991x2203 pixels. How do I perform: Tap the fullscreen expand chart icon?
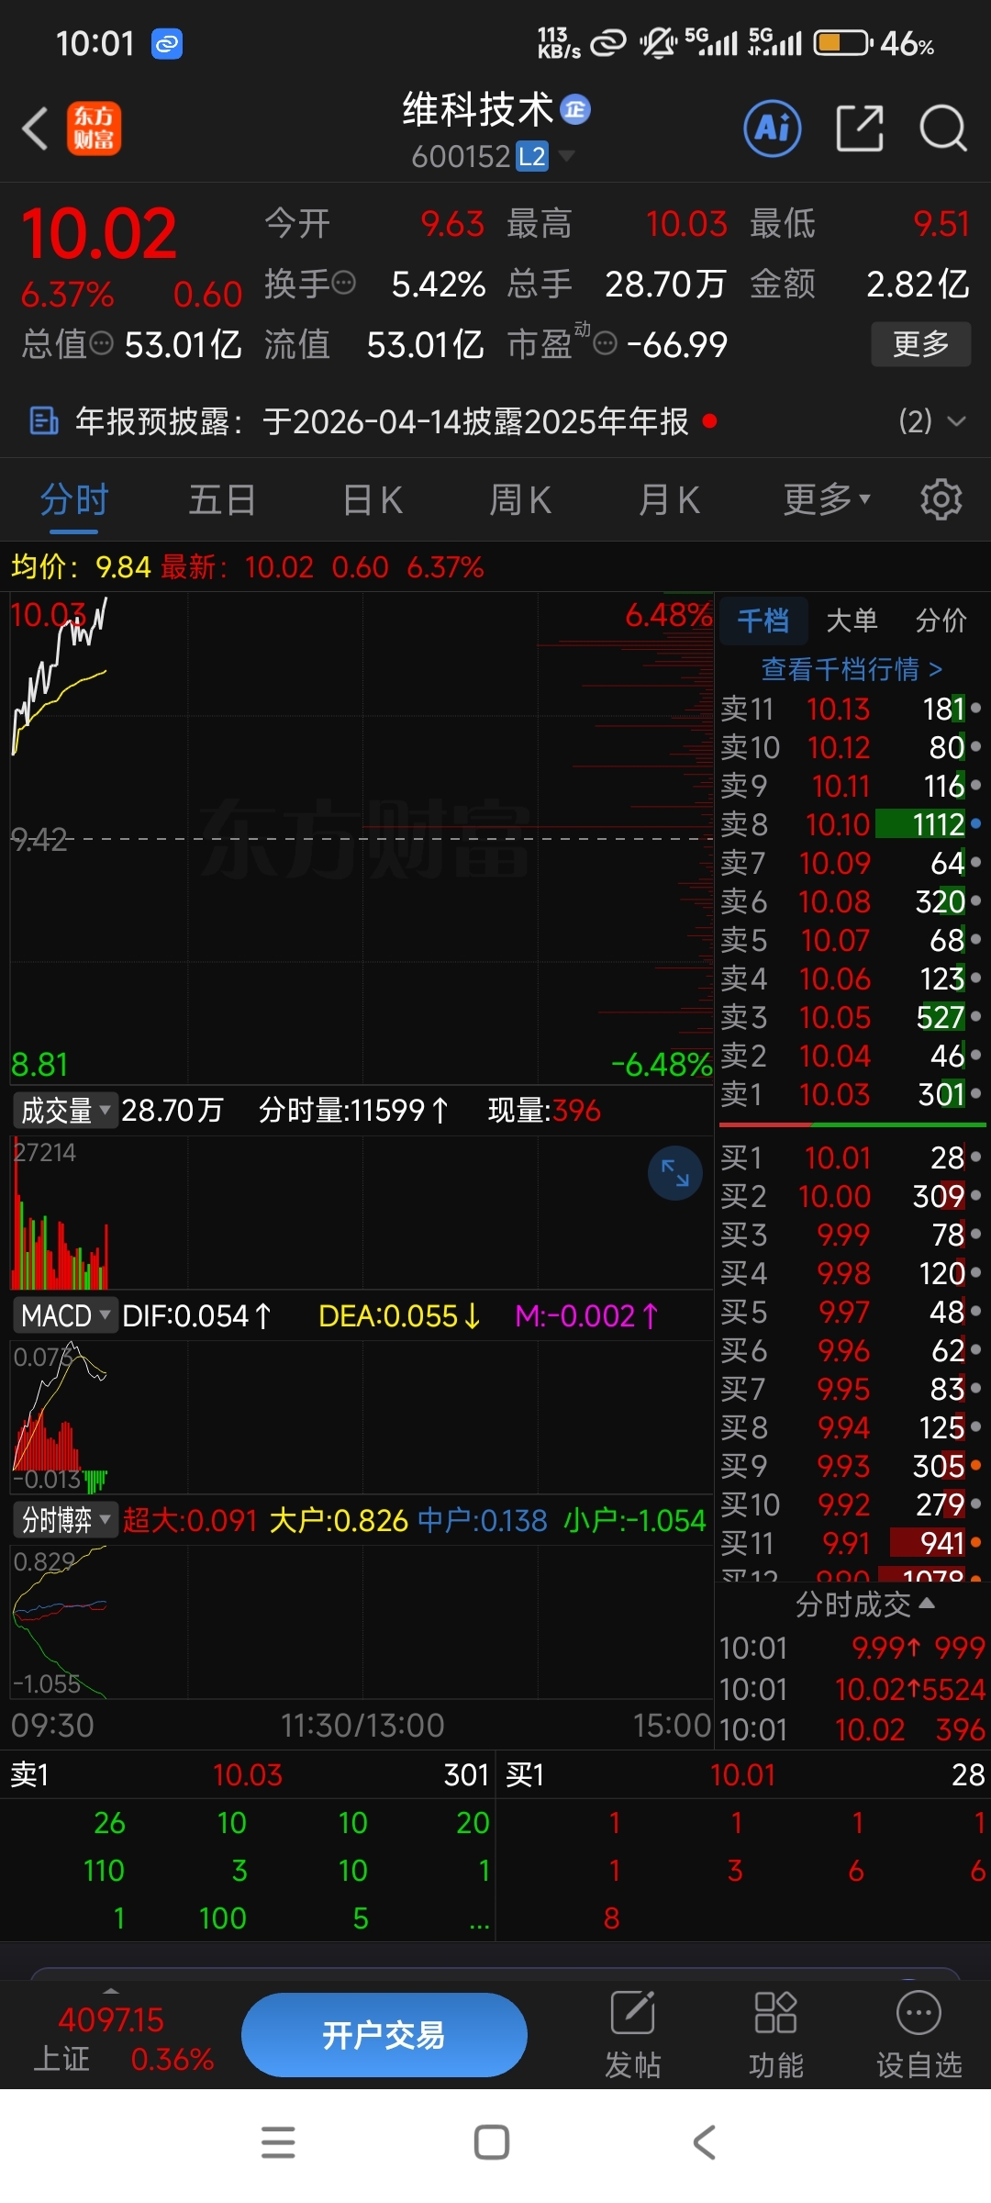(675, 1173)
